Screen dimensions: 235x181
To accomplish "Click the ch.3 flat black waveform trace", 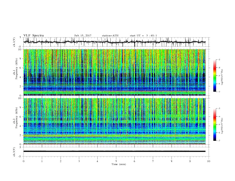I will tap(114, 151).
